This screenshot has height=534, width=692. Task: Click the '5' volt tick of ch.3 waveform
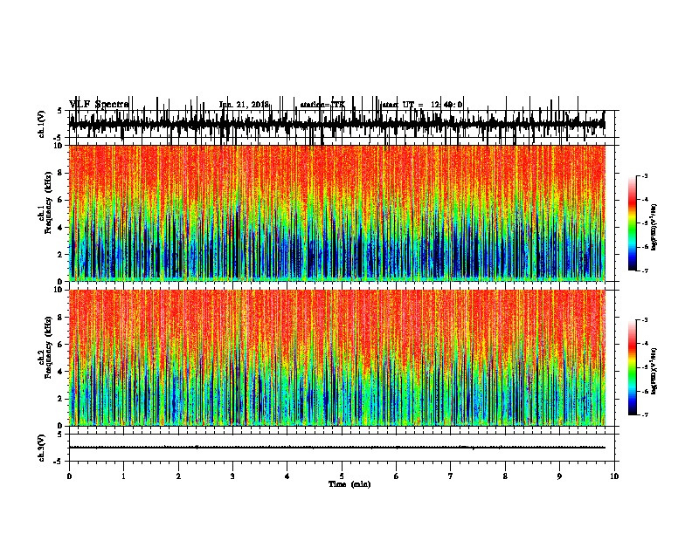point(59,434)
